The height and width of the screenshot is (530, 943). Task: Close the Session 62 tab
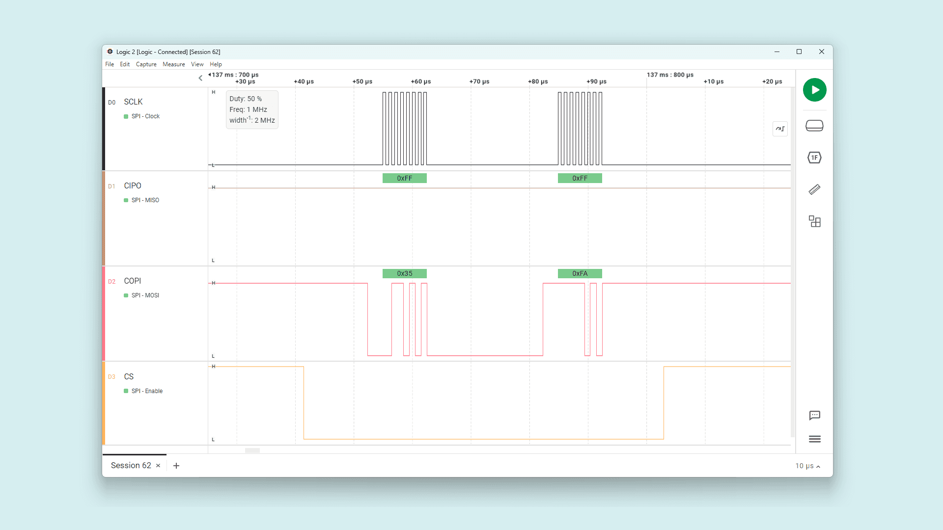pos(158,466)
